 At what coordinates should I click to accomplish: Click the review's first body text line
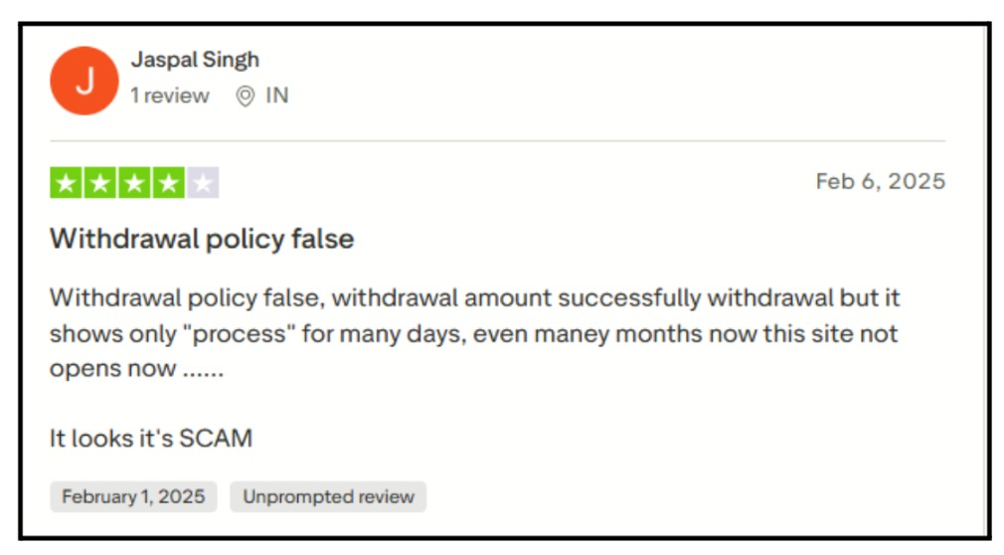click(x=475, y=297)
